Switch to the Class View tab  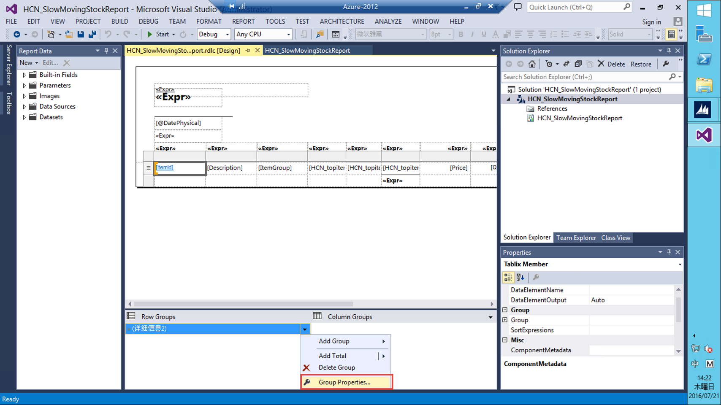pyautogui.click(x=615, y=238)
